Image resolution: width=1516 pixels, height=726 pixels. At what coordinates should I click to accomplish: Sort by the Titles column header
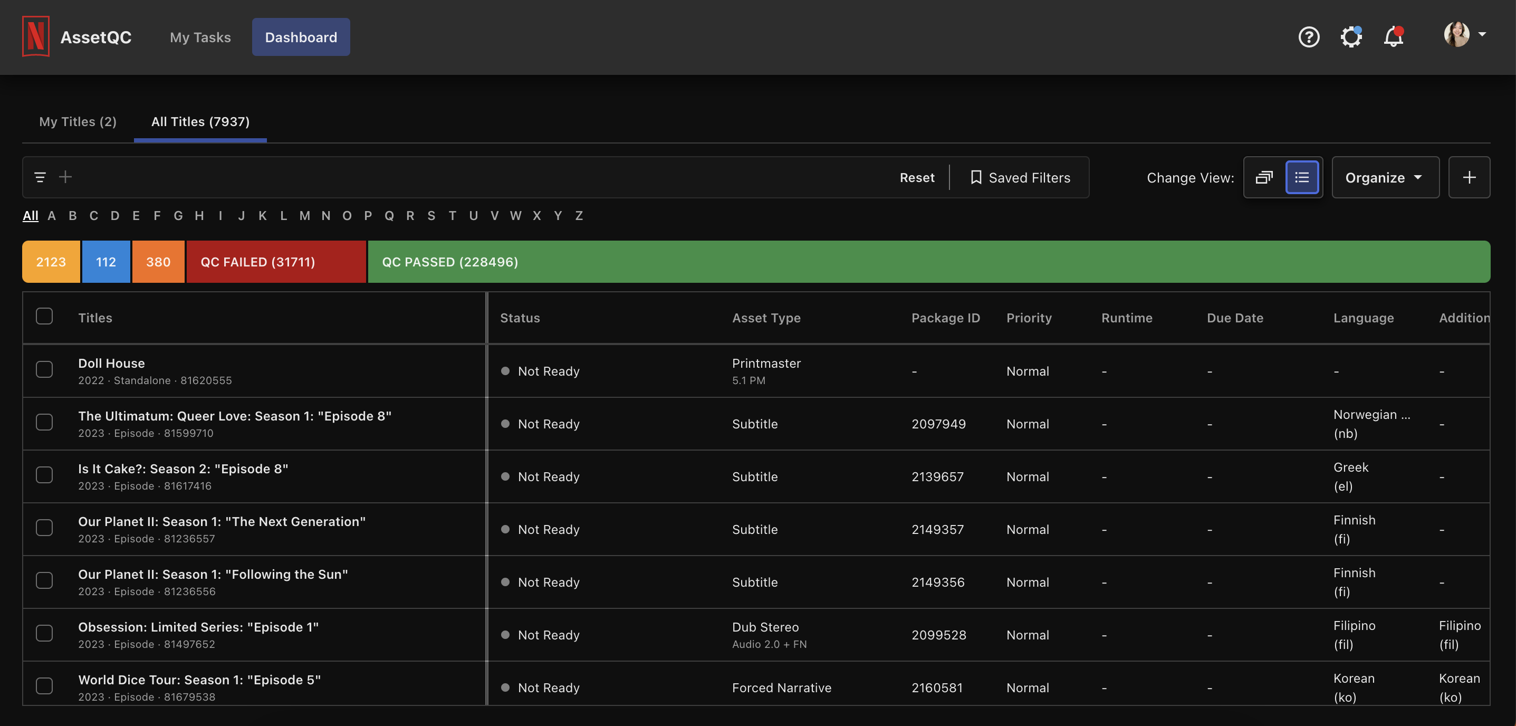(x=95, y=318)
